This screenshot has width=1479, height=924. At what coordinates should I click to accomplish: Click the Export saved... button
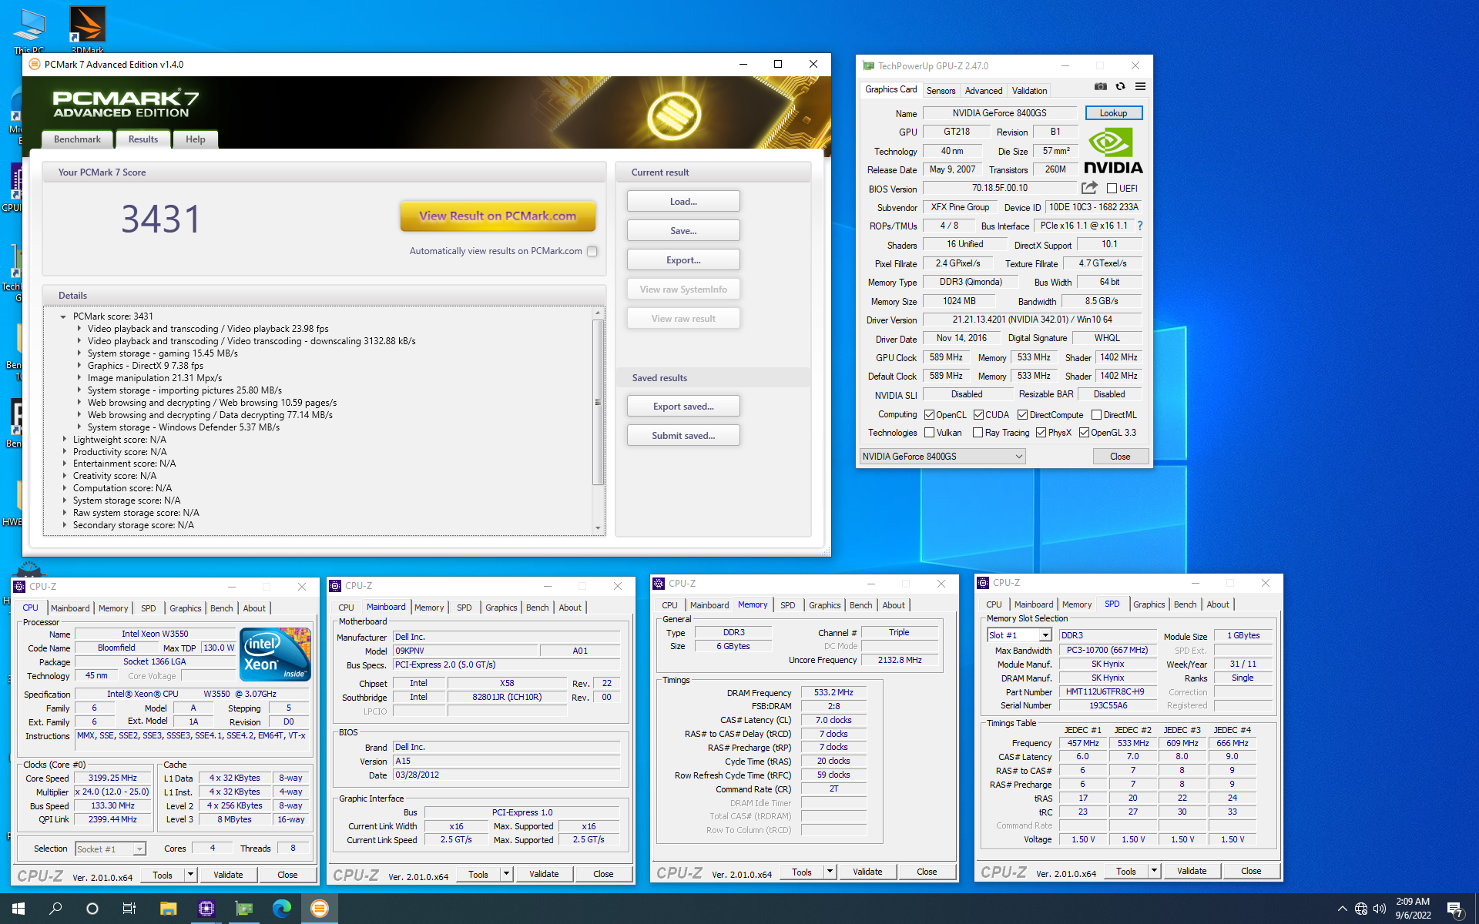pyautogui.click(x=683, y=407)
